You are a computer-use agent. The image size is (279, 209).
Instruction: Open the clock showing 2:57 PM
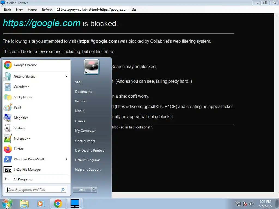(265, 204)
